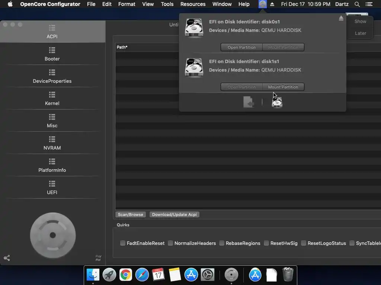Click Open Partition for disk0s1
Viewport: 381px width, 285px height.
click(x=241, y=47)
